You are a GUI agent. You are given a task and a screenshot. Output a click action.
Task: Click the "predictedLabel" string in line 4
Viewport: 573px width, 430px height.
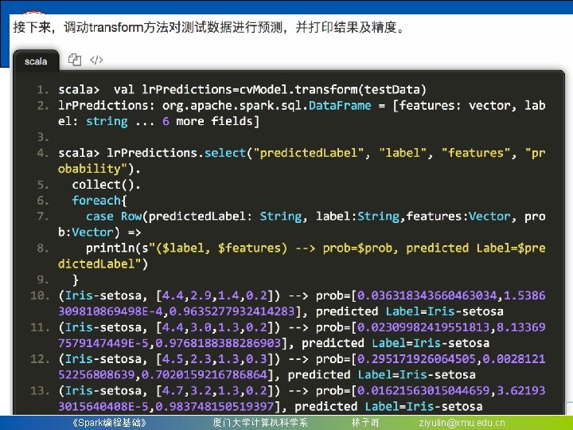pos(308,153)
